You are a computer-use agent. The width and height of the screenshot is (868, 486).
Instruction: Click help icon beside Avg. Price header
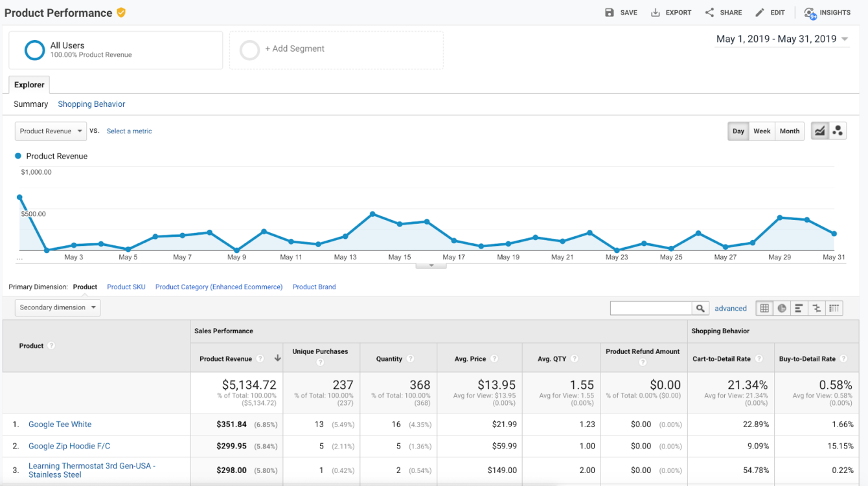click(x=494, y=359)
